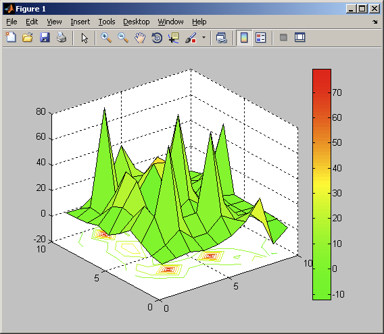
Task: Toggle the Insert Legend button
Action: (260, 38)
